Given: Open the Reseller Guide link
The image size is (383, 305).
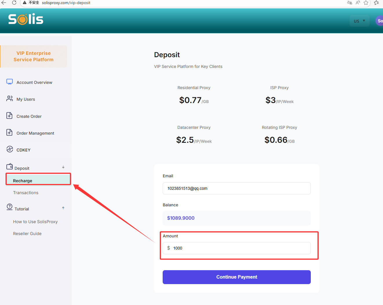Looking at the screenshot, I should click(27, 234).
